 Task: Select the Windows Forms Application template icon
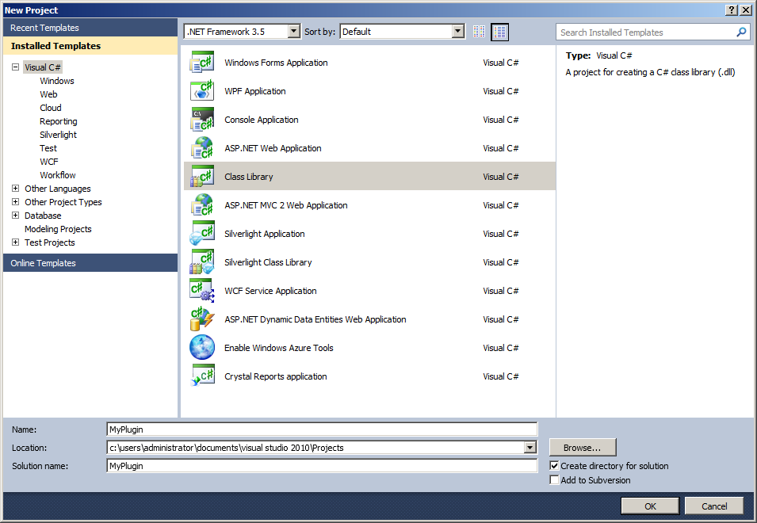click(202, 63)
